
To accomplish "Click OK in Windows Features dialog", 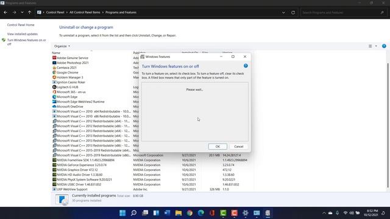I will pyautogui.click(x=218, y=147).
